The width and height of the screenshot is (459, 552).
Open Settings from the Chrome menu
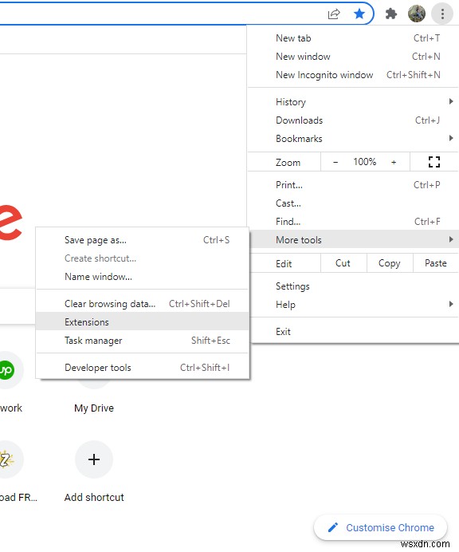click(352, 286)
